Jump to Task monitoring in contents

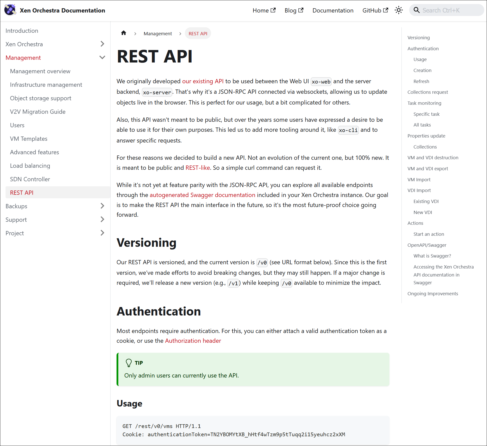click(x=424, y=103)
